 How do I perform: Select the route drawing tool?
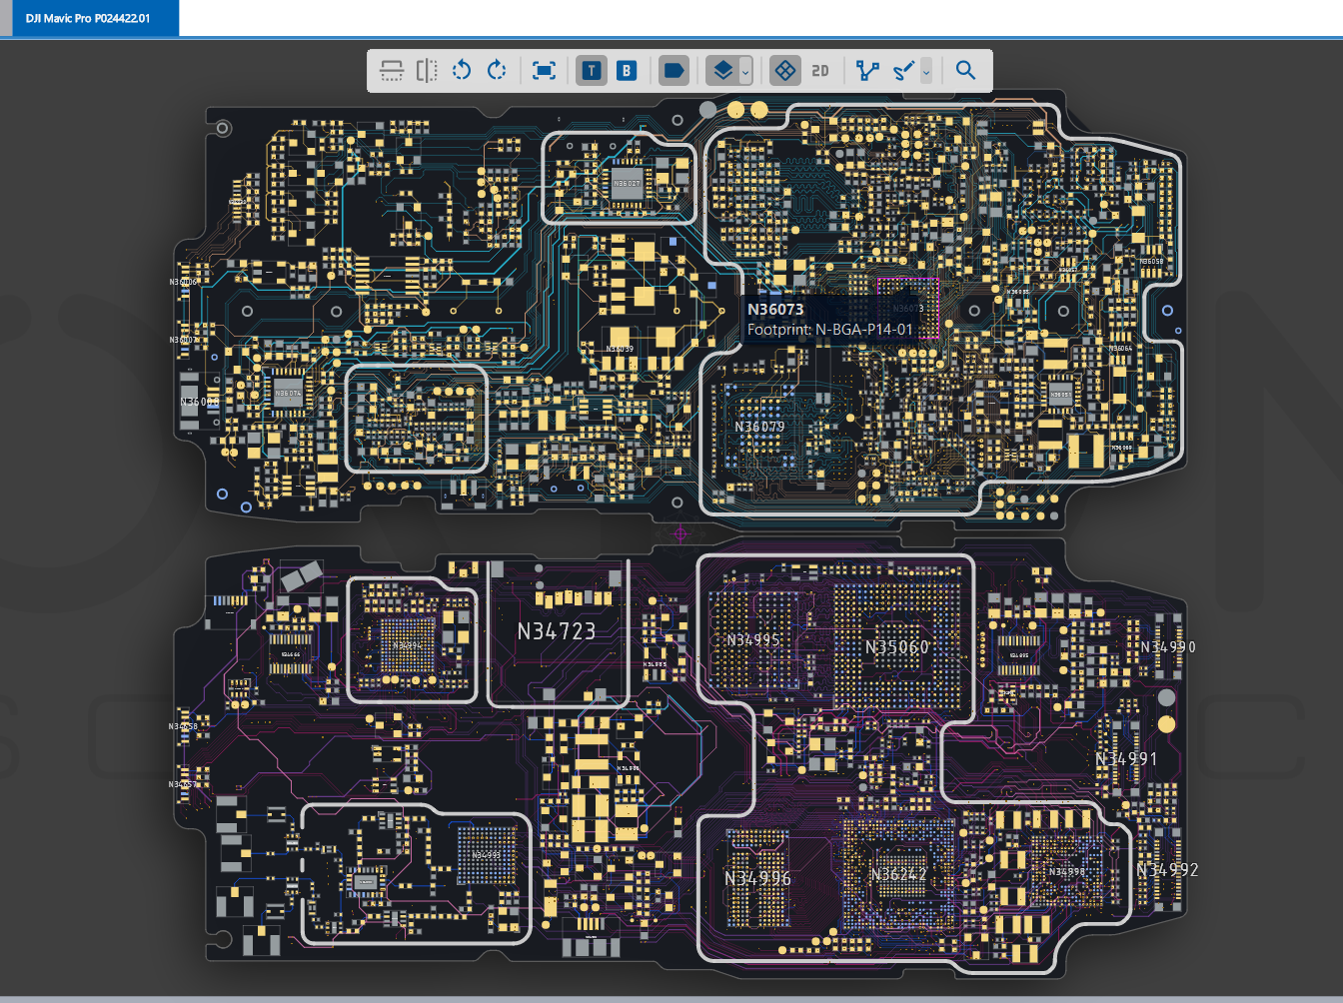click(x=903, y=71)
